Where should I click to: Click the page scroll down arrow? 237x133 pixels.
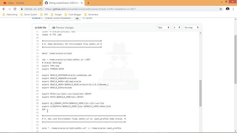pyautogui.click(x=236, y=131)
